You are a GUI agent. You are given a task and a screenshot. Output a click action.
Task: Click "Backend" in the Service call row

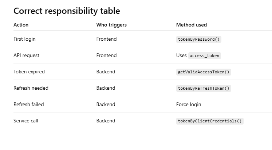[x=106, y=121]
